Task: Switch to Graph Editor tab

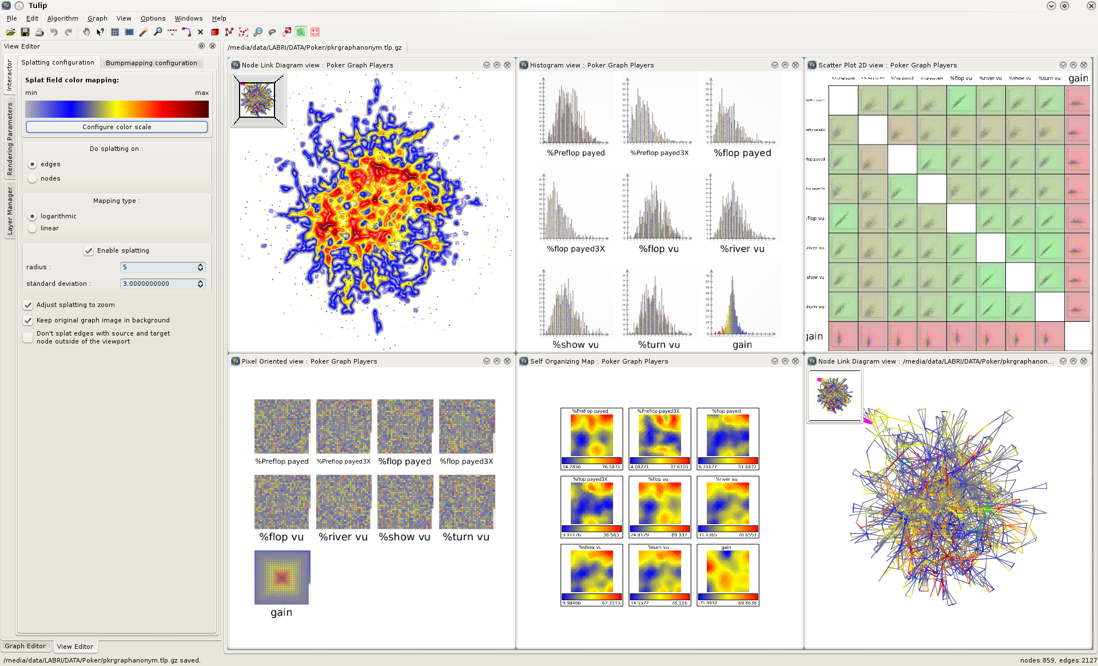Action: (25, 646)
